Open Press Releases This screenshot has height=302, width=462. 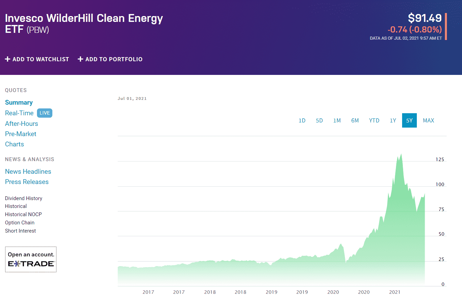pos(27,182)
